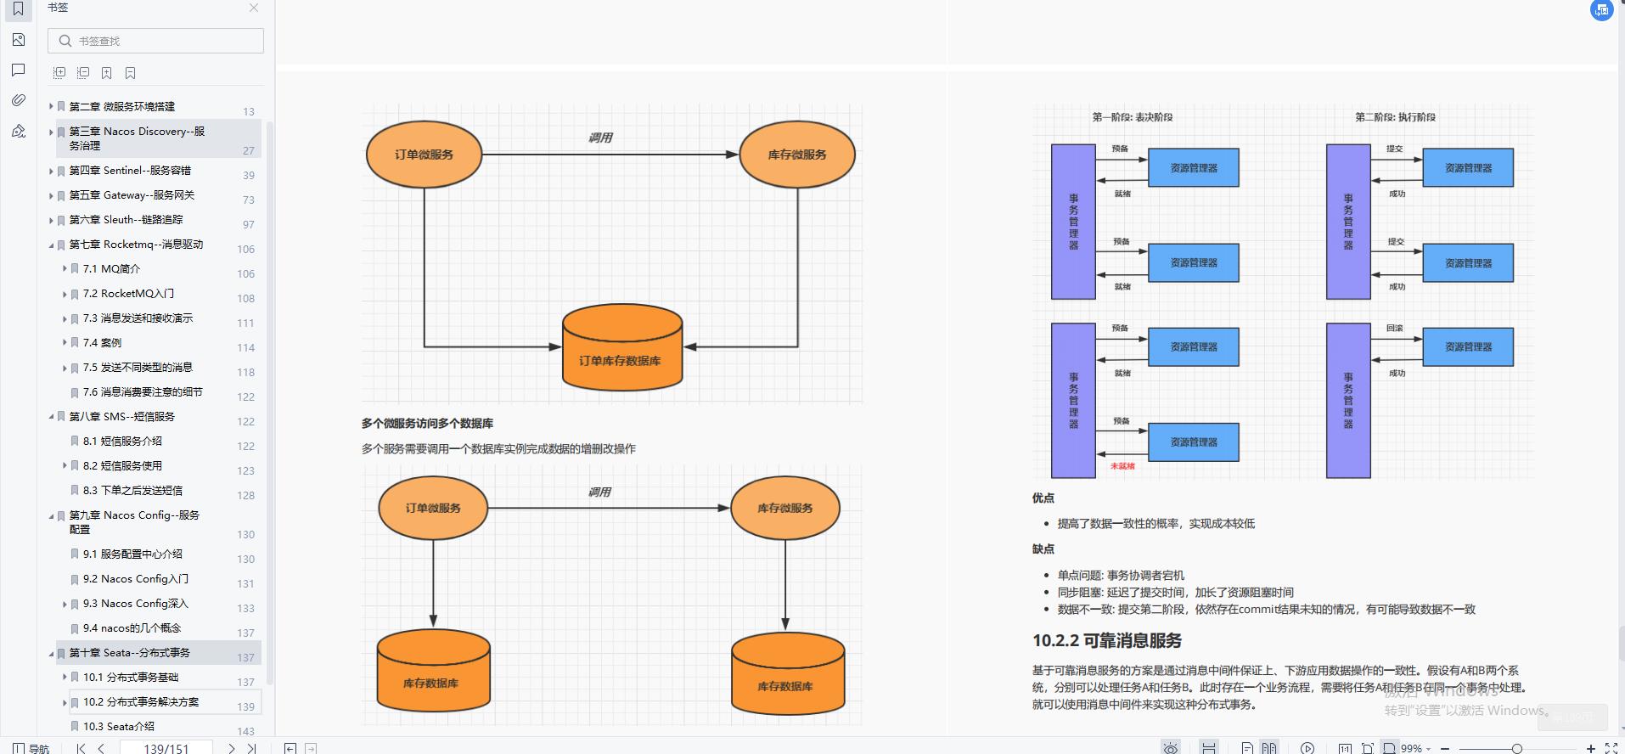
Task: Collapse all bookmarks with minus icon
Action: [83, 73]
